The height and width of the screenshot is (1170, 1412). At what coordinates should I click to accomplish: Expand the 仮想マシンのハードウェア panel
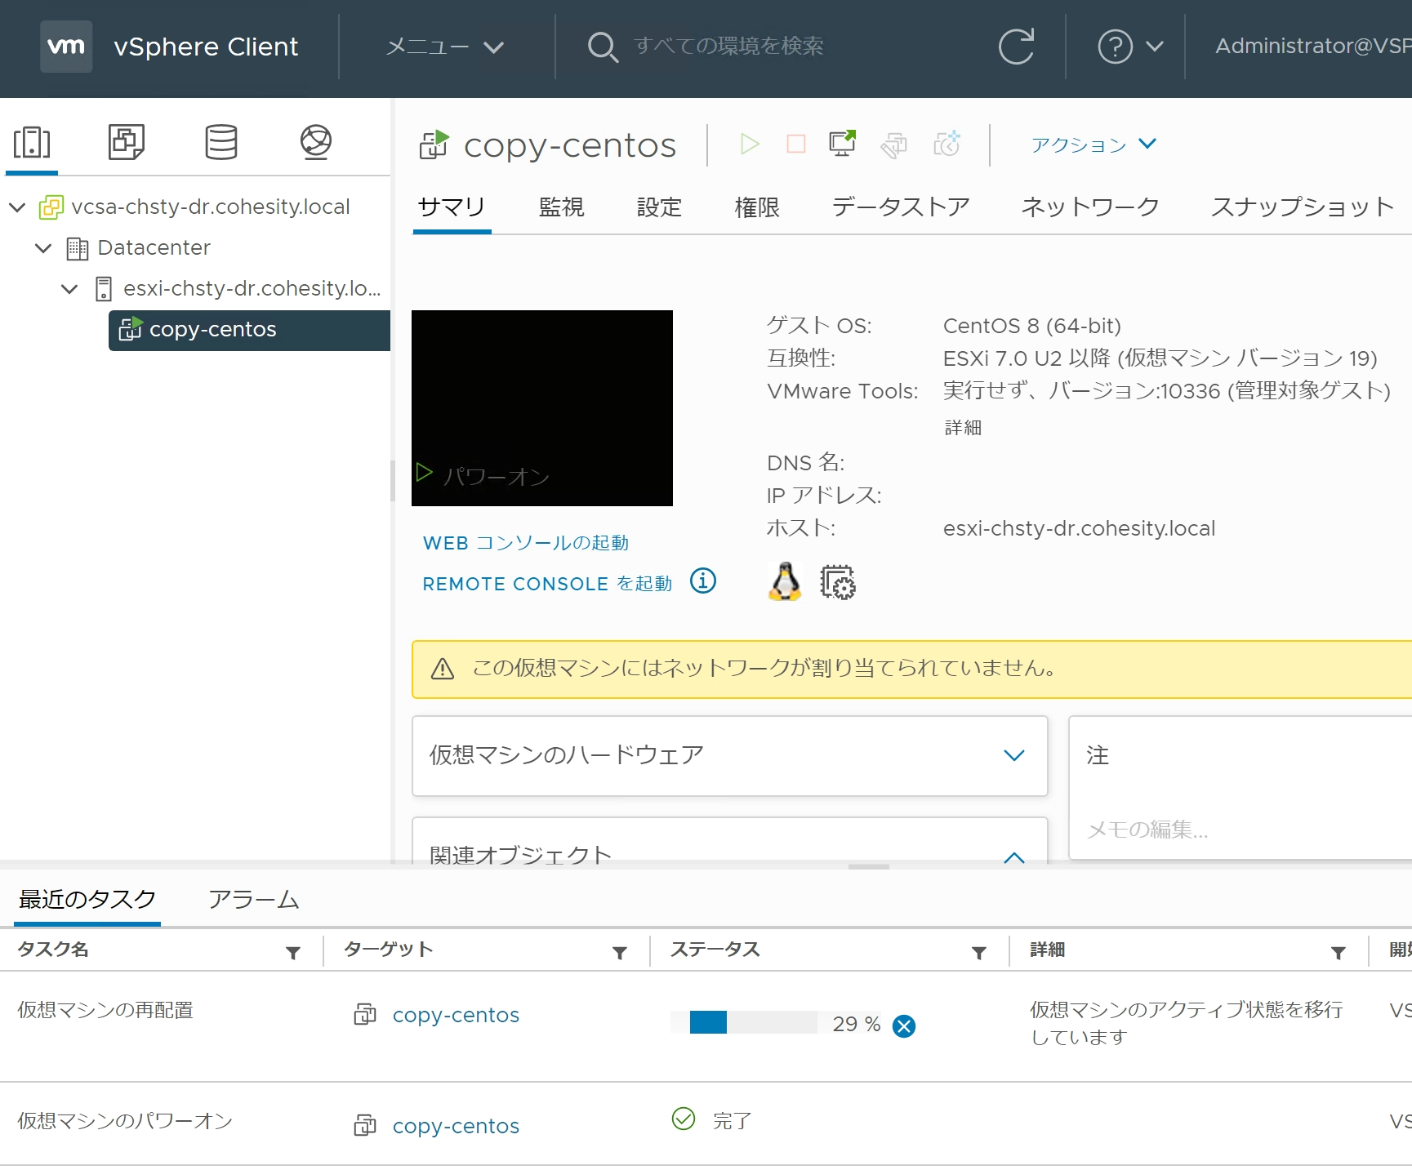tap(1014, 755)
